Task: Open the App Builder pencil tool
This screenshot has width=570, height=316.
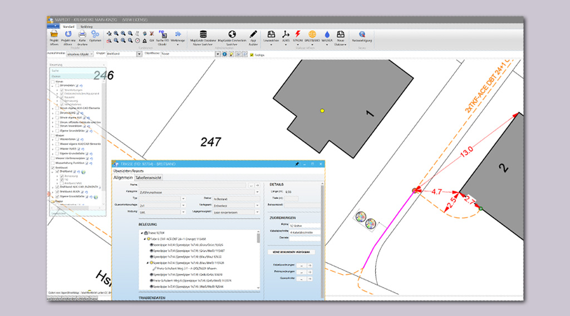Action: click(253, 34)
